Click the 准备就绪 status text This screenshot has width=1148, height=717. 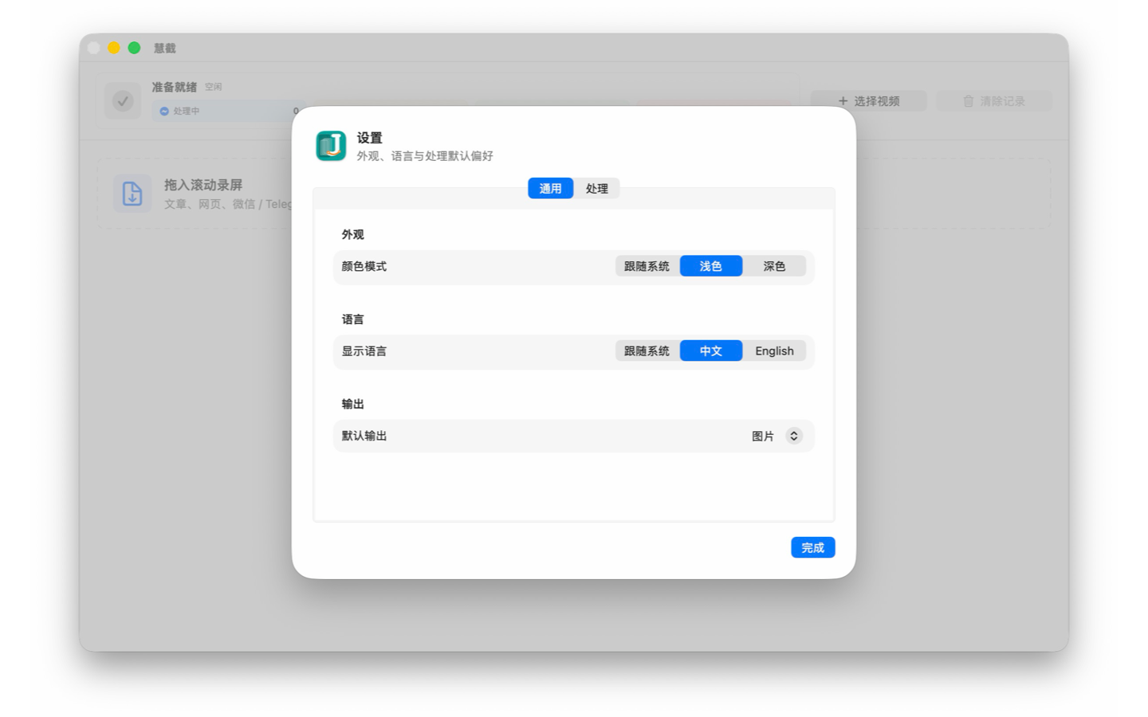pyautogui.click(x=174, y=87)
